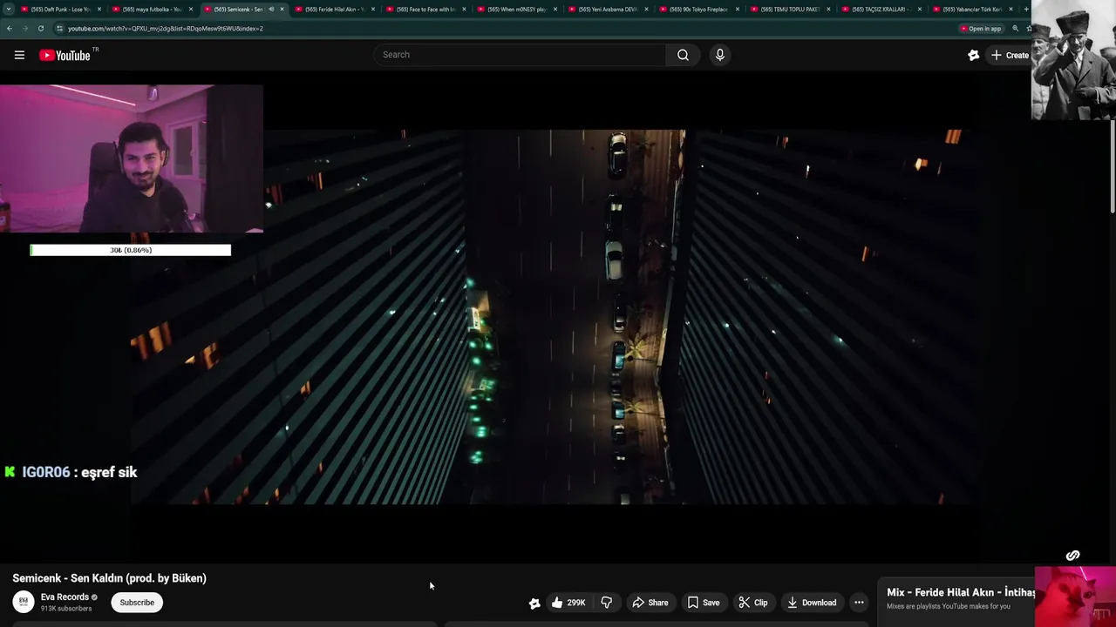1116x627 pixels.
Task: Dislike the video with thumbs-down icon
Action: point(606,603)
